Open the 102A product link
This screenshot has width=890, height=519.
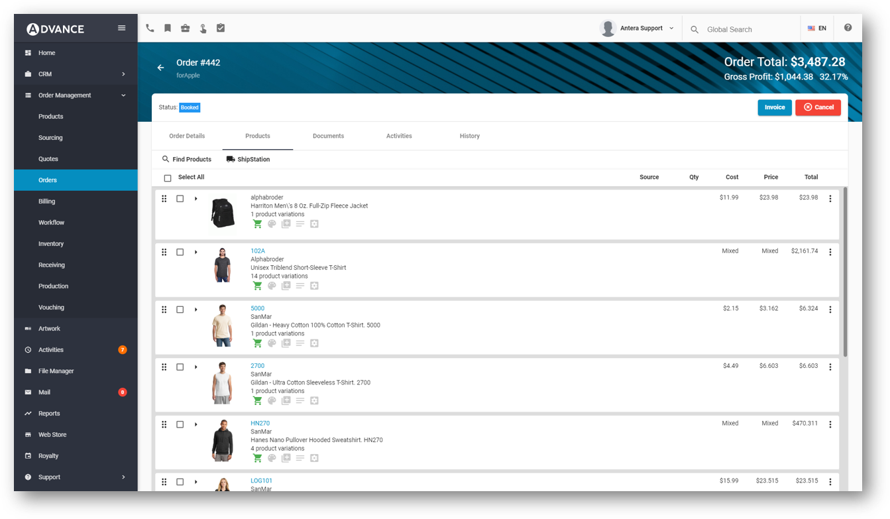point(258,251)
